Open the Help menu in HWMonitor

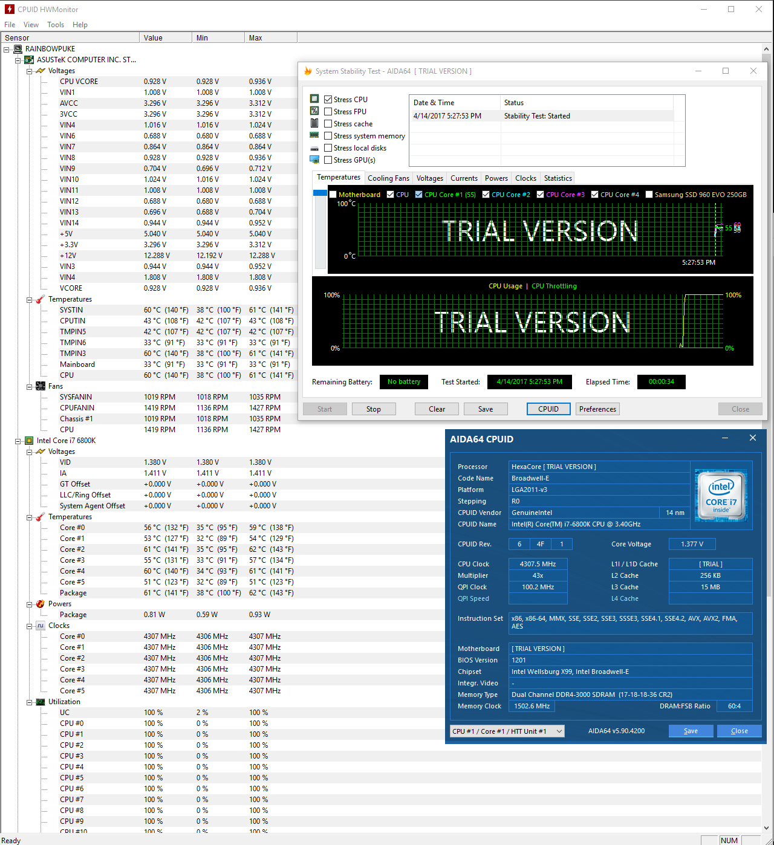click(x=80, y=25)
